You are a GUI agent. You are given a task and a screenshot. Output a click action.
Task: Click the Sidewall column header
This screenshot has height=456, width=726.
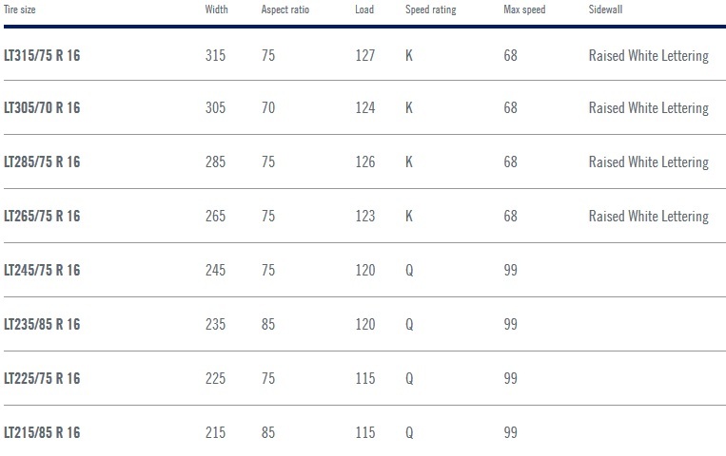[605, 9]
